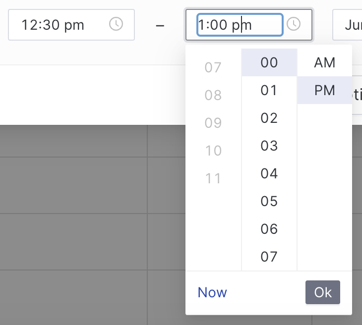
Task: Select hour 11 in hours column
Action: [213, 178]
